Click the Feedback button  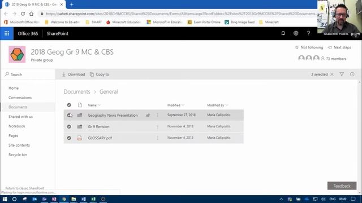coord(342,186)
